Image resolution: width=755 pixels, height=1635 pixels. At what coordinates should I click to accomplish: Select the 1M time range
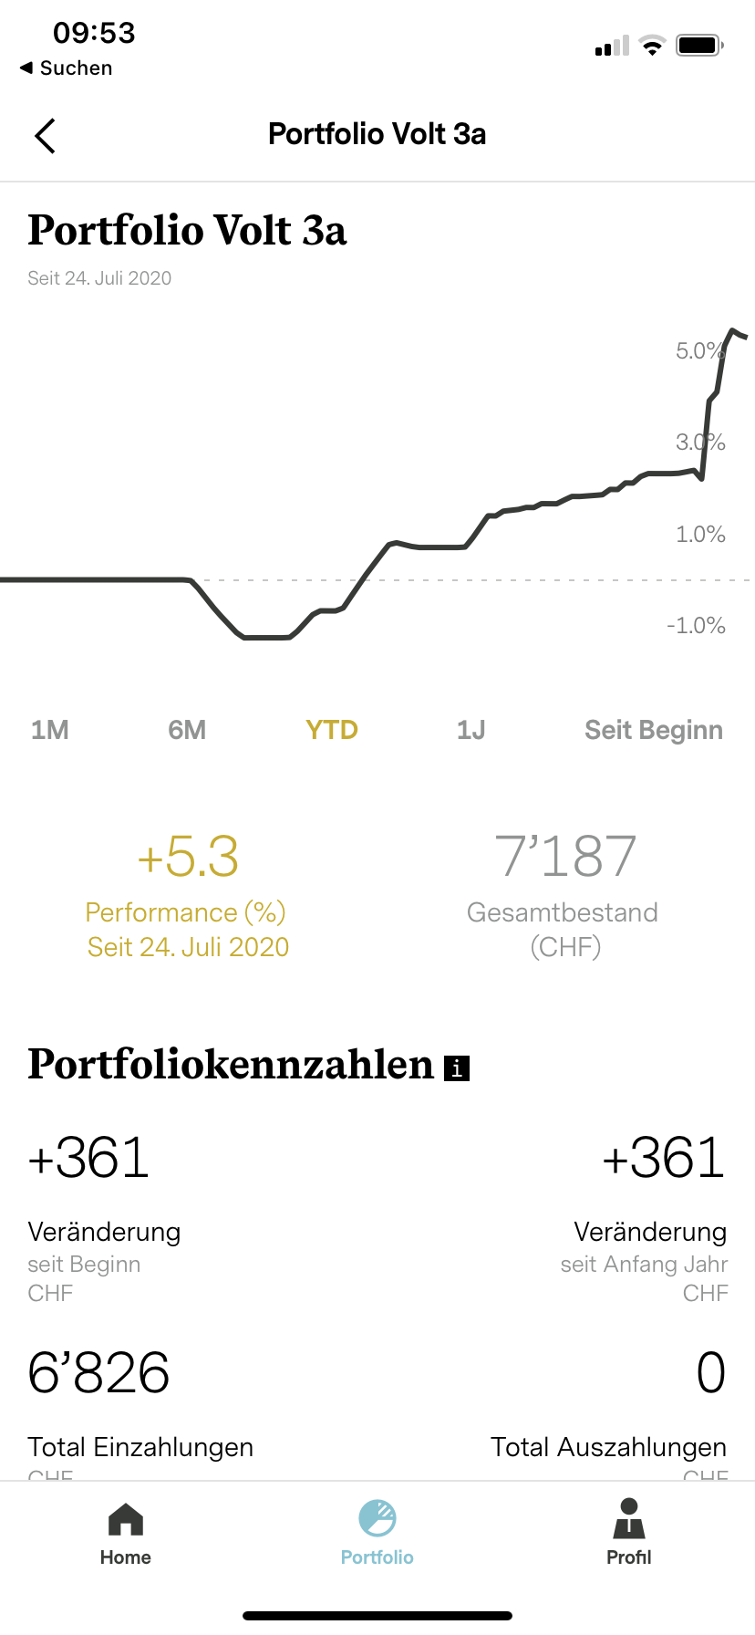coord(50,730)
